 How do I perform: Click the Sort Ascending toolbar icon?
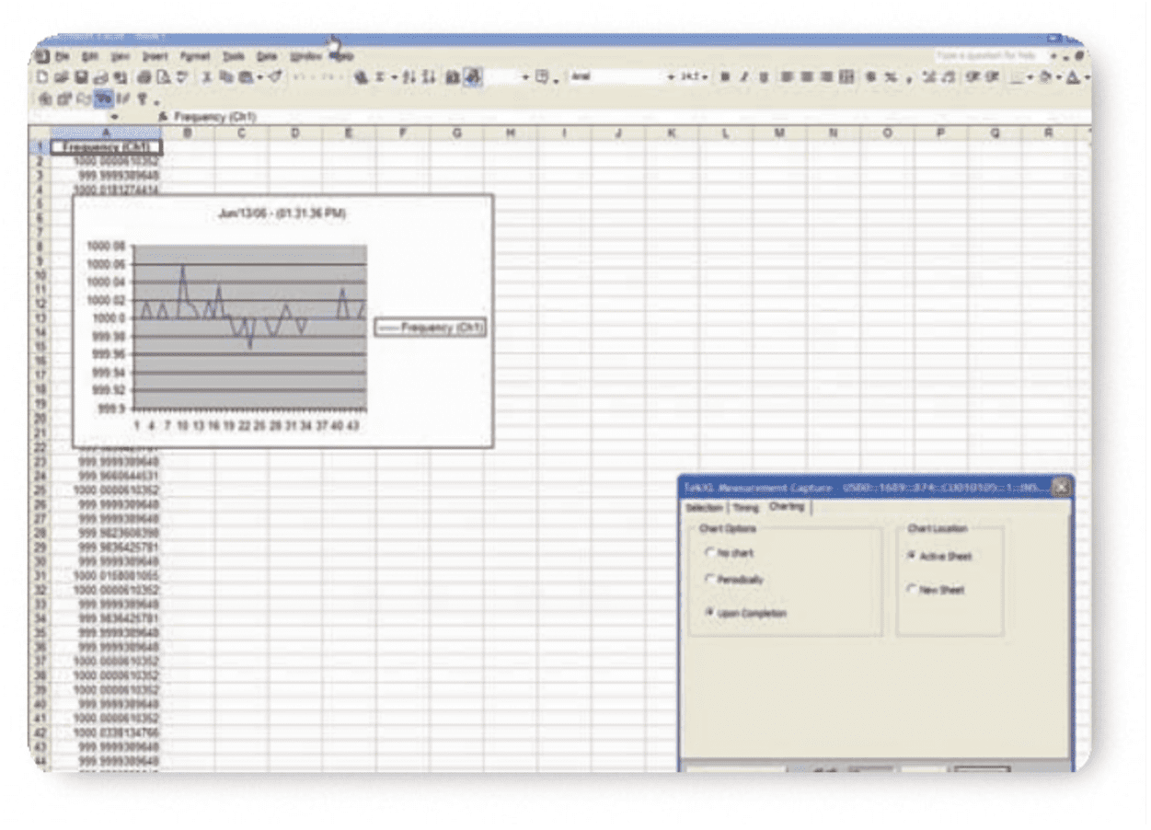pos(409,78)
